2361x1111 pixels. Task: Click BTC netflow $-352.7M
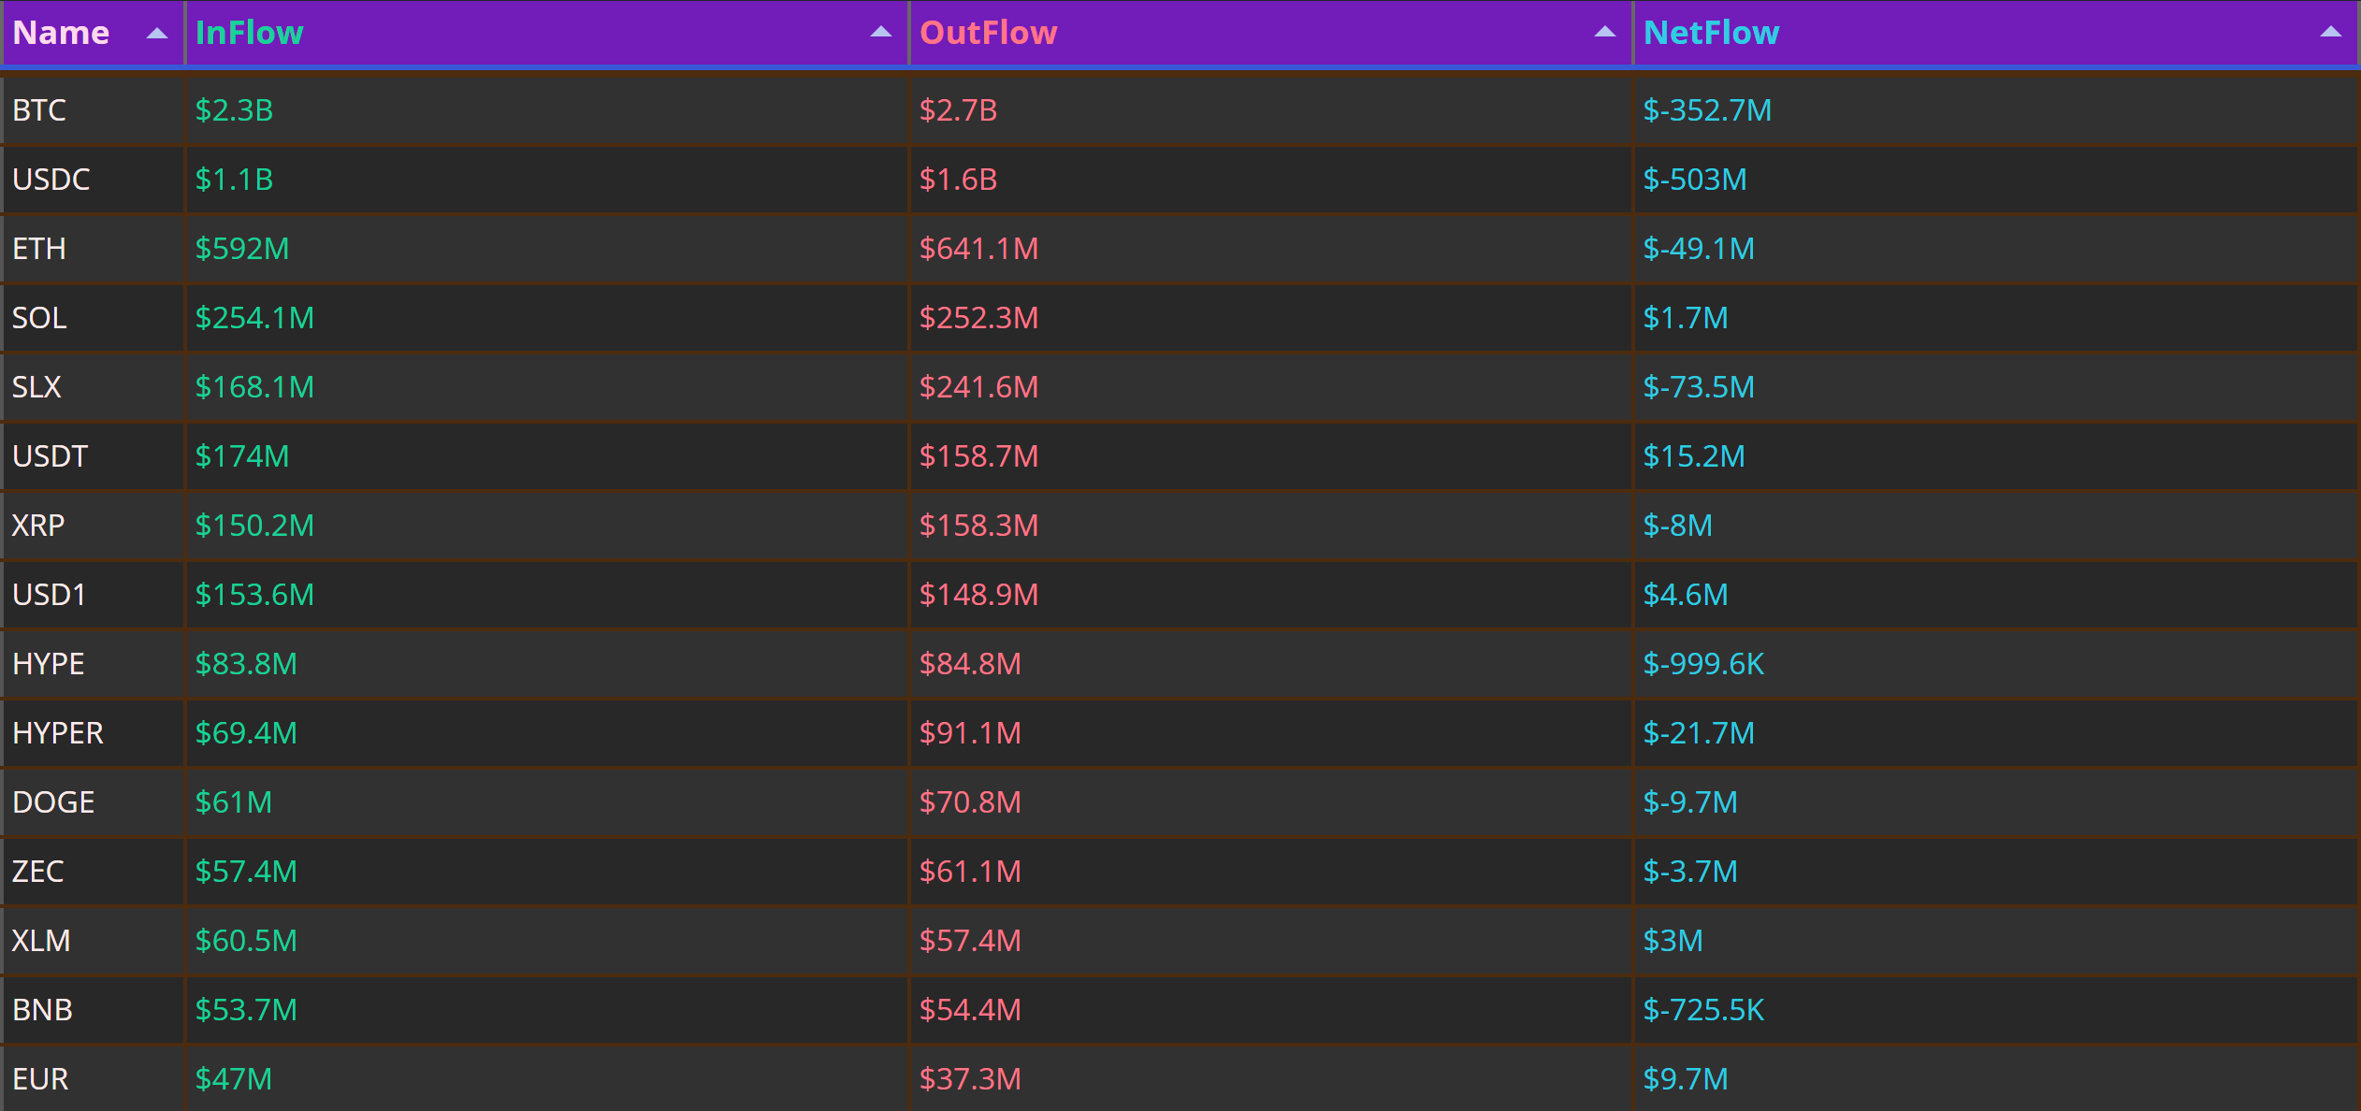[1707, 110]
